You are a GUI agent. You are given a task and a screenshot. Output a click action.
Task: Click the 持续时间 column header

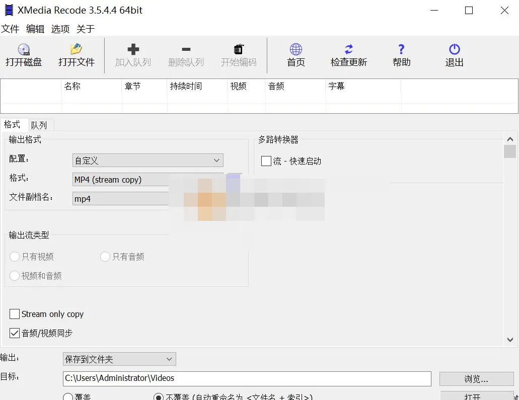click(x=197, y=87)
